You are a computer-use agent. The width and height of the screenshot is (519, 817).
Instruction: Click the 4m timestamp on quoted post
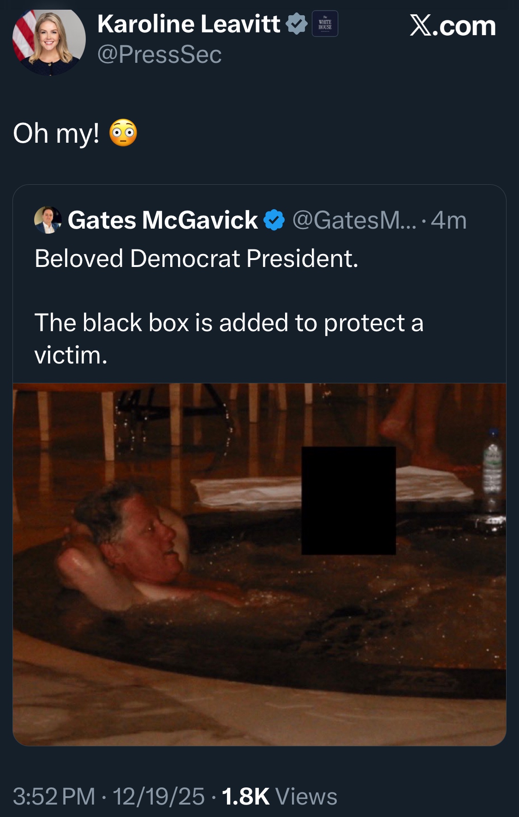point(449,220)
